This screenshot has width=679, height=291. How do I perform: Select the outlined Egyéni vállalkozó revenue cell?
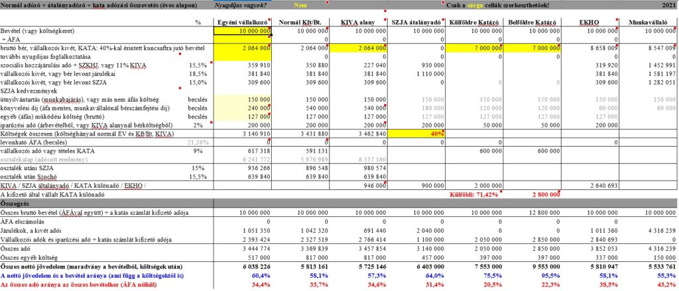coord(243,32)
